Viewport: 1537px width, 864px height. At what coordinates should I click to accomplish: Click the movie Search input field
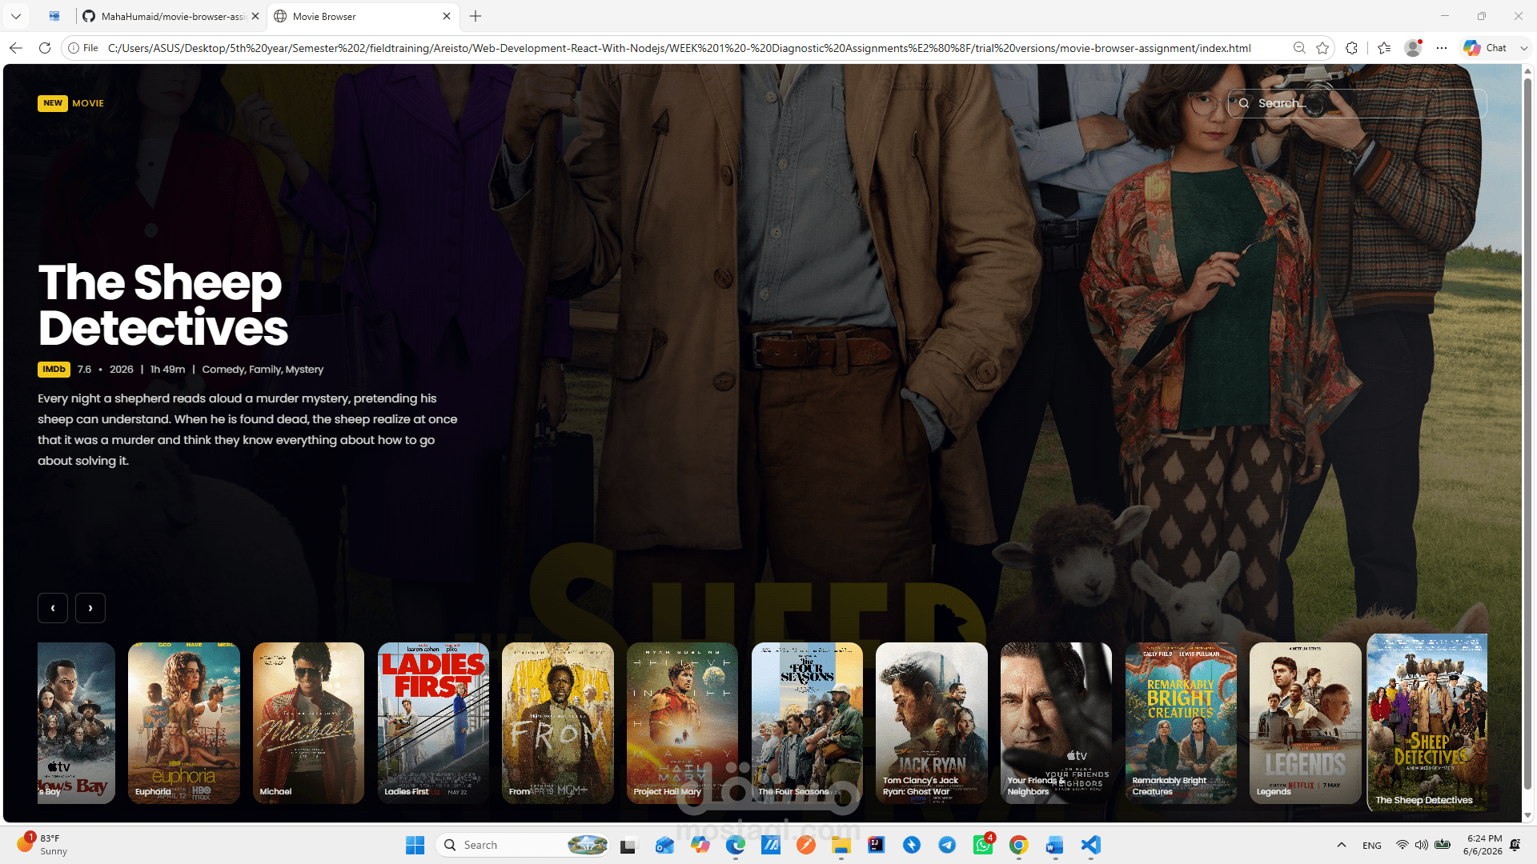click(x=1358, y=103)
